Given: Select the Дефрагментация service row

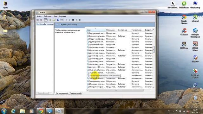Looking at the screenshot, I should 120,44.
